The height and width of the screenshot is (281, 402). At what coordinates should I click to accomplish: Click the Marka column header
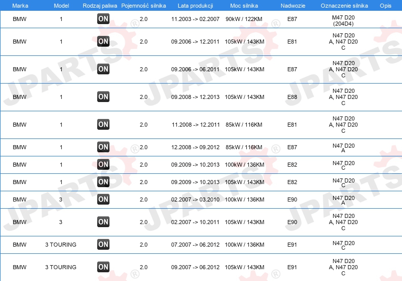pyautogui.click(x=20, y=6)
